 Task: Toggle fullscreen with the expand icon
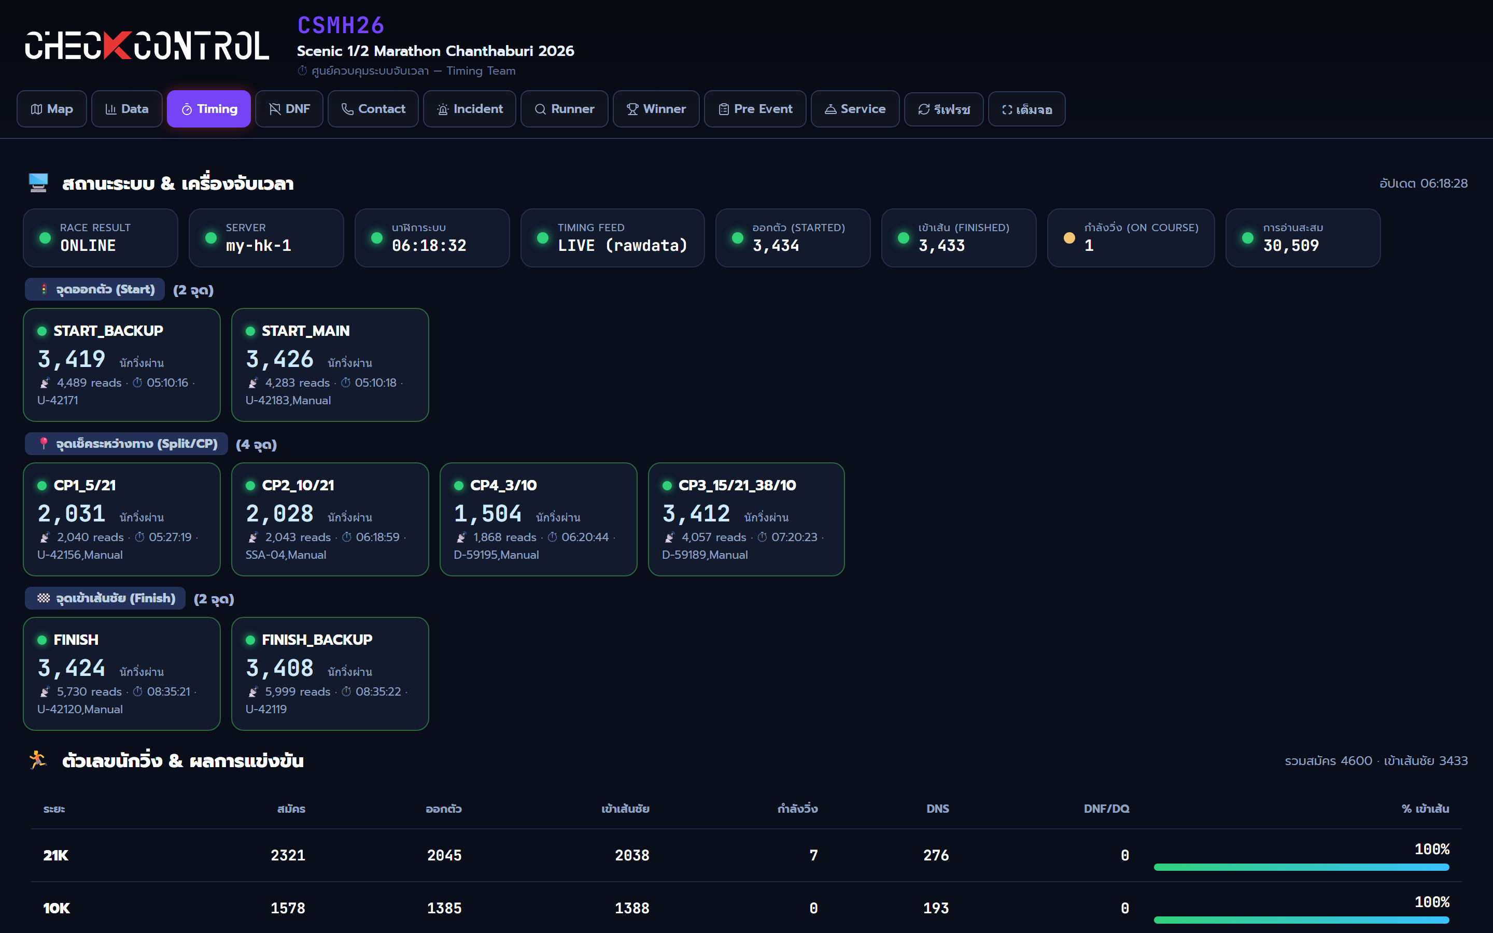[x=1026, y=109]
